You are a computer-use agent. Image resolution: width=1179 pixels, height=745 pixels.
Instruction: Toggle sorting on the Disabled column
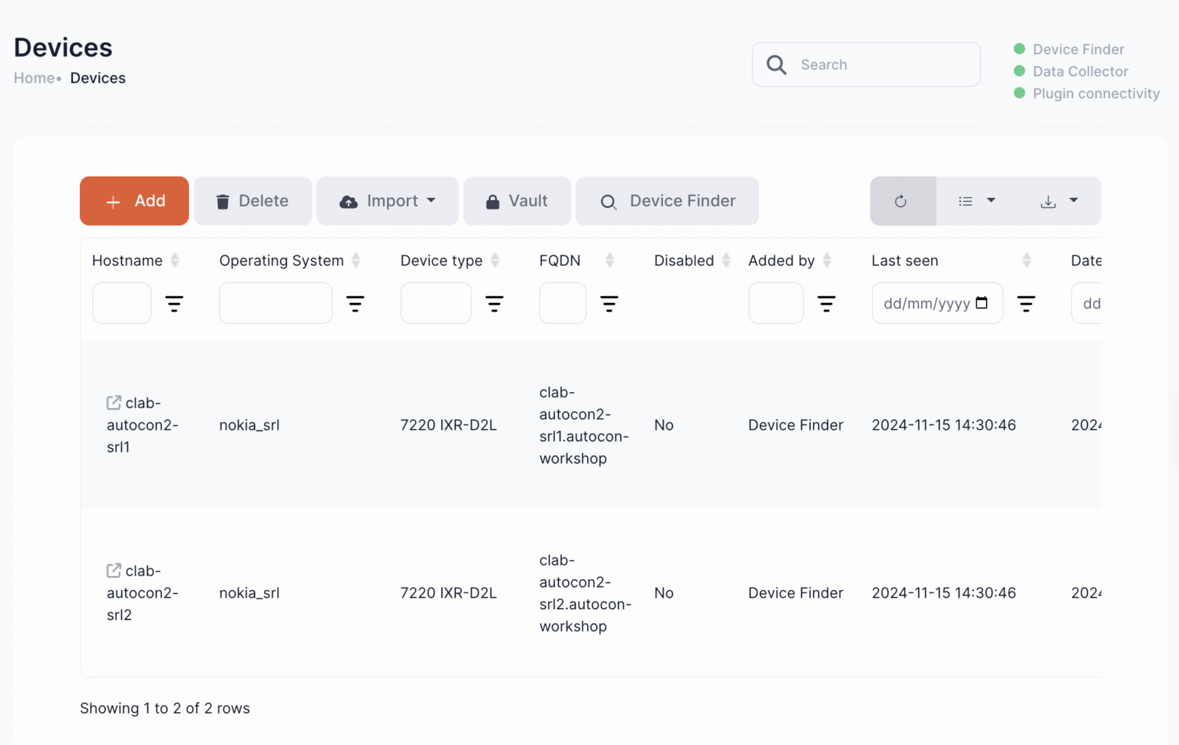tap(726, 260)
